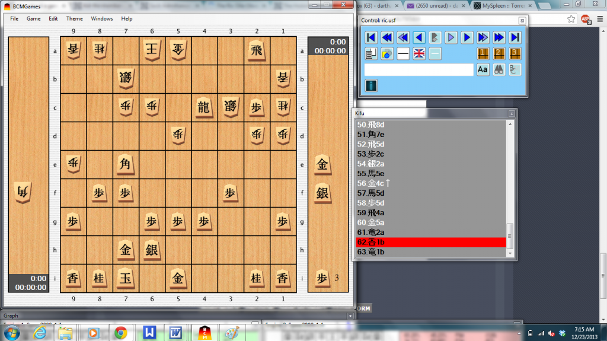The image size is (607, 341).
Task: Select Kifu move 57.馬5d
Action: (x=431, y=193)
